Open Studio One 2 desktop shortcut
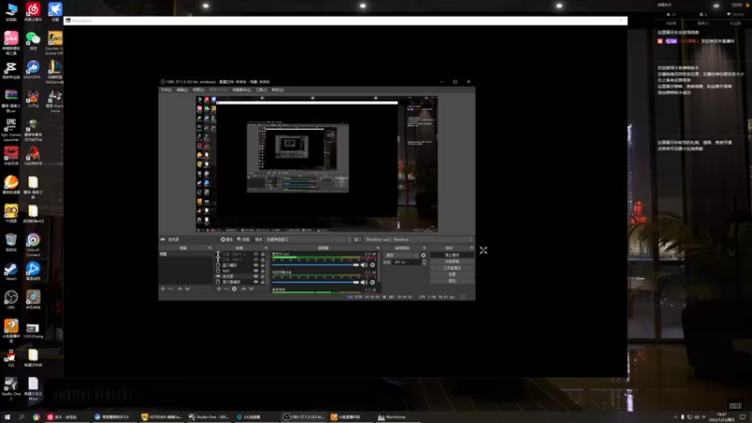The image size is (752, 423). click(x=10, y=388)
